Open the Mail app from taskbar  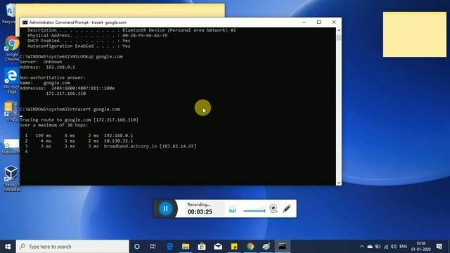coord(218,247)
